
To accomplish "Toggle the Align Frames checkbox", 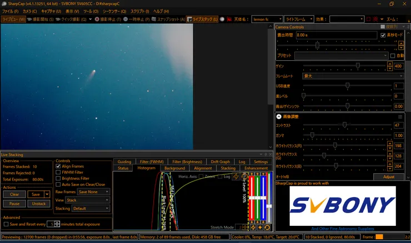I will (58, 166).
